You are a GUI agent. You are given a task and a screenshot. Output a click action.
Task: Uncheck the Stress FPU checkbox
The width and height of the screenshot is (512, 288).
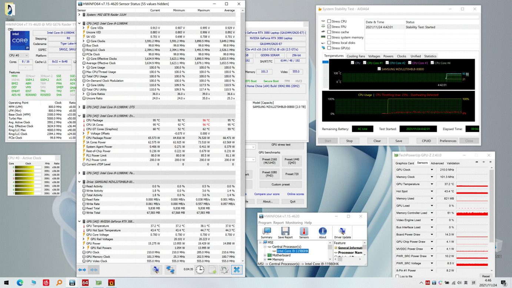coord(329,27)
